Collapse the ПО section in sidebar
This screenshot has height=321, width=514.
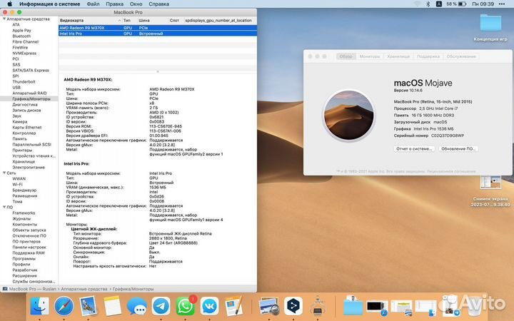pos(4,208)
